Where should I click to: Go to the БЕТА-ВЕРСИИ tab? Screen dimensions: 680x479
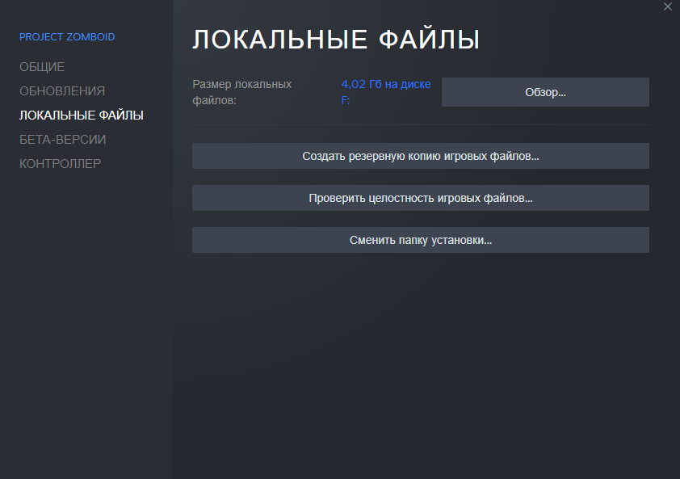pyautogui.click(x=62, y=140)
